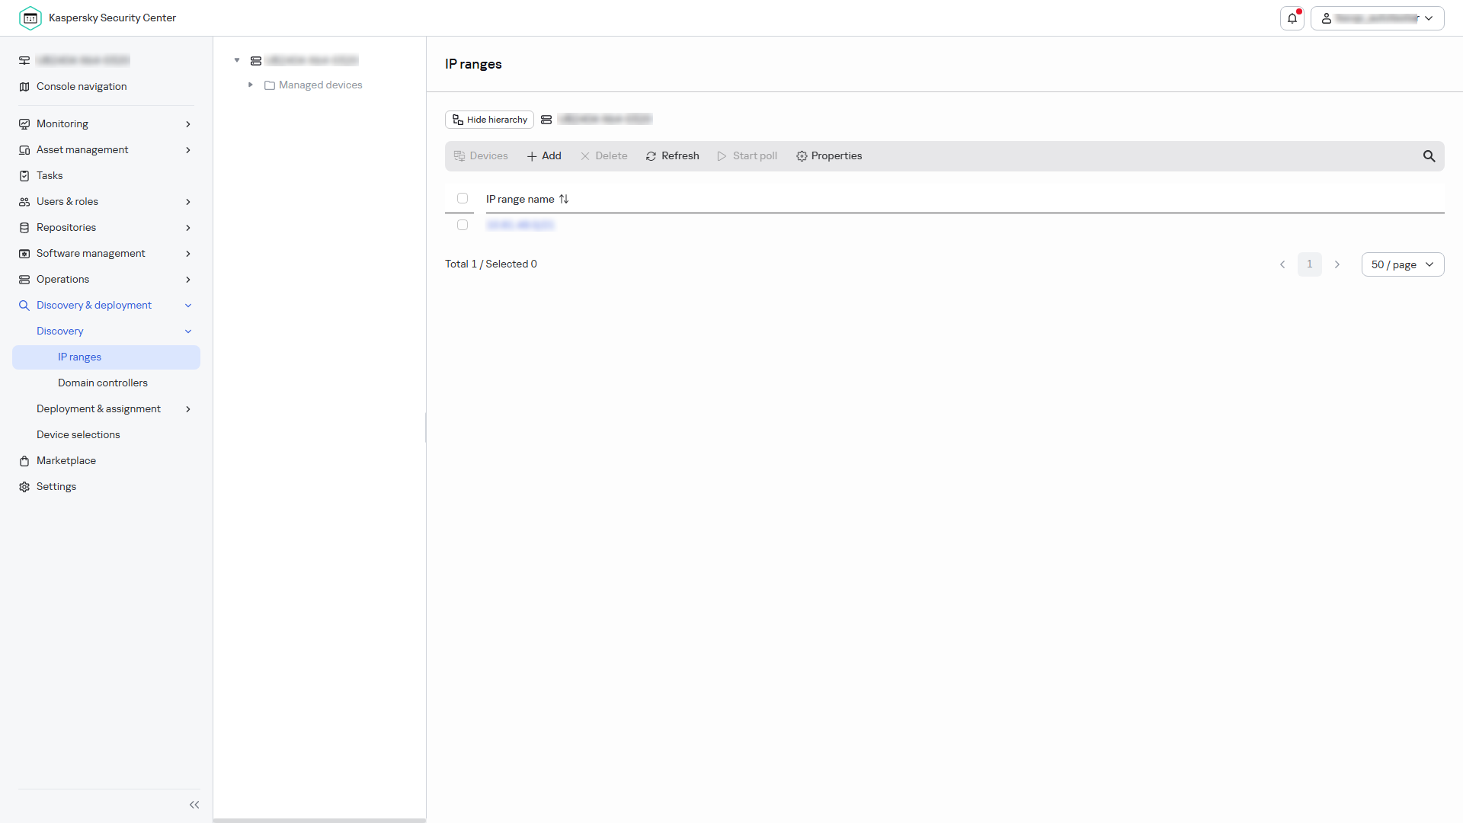Click the Managed devices folder icon
Image resolution: width=1463 pixels, height=823 pixels.
pos(270,85)
